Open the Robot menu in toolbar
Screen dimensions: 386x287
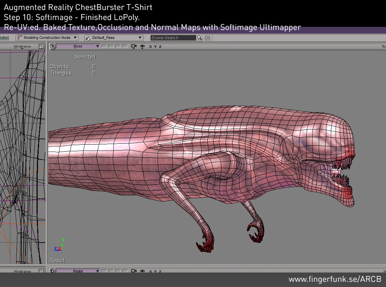coord(4,38)
